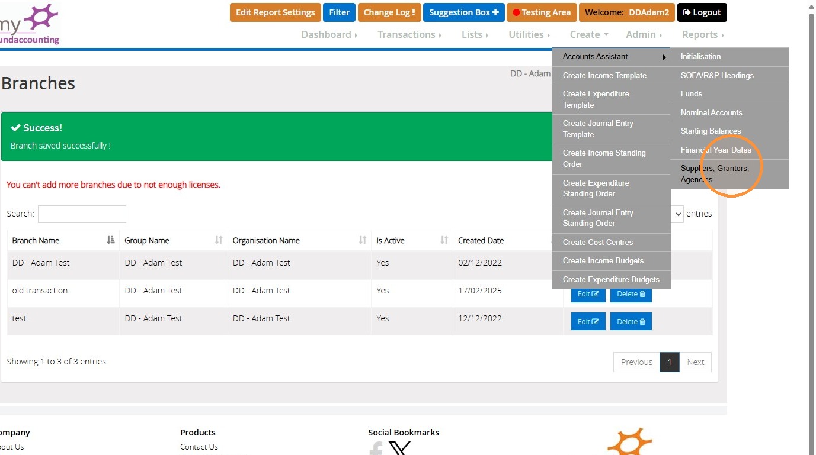Viewport: 816px width, 455px height.
Task: Expand the Transactions menu
Action: [409, 34]
